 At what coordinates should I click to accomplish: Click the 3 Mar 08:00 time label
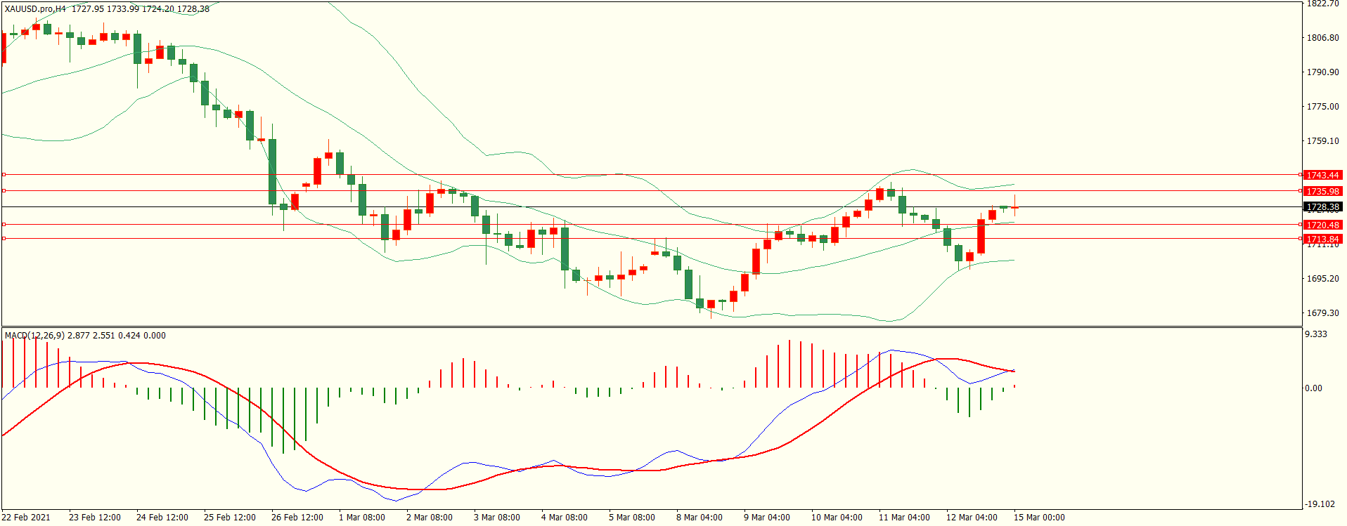(x=497, y=518)
